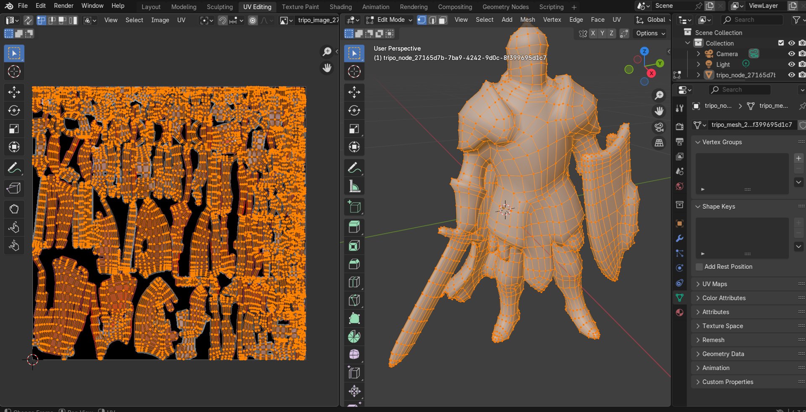Select the Bevel tool

354,264
